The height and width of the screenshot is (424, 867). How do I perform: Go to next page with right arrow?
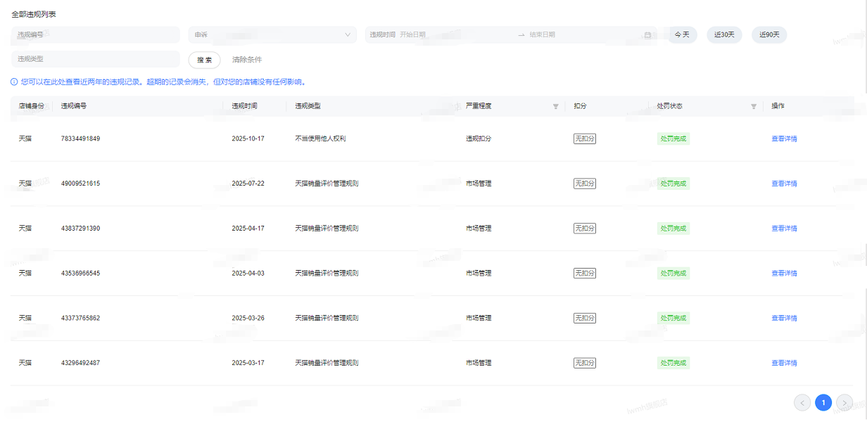844,402
